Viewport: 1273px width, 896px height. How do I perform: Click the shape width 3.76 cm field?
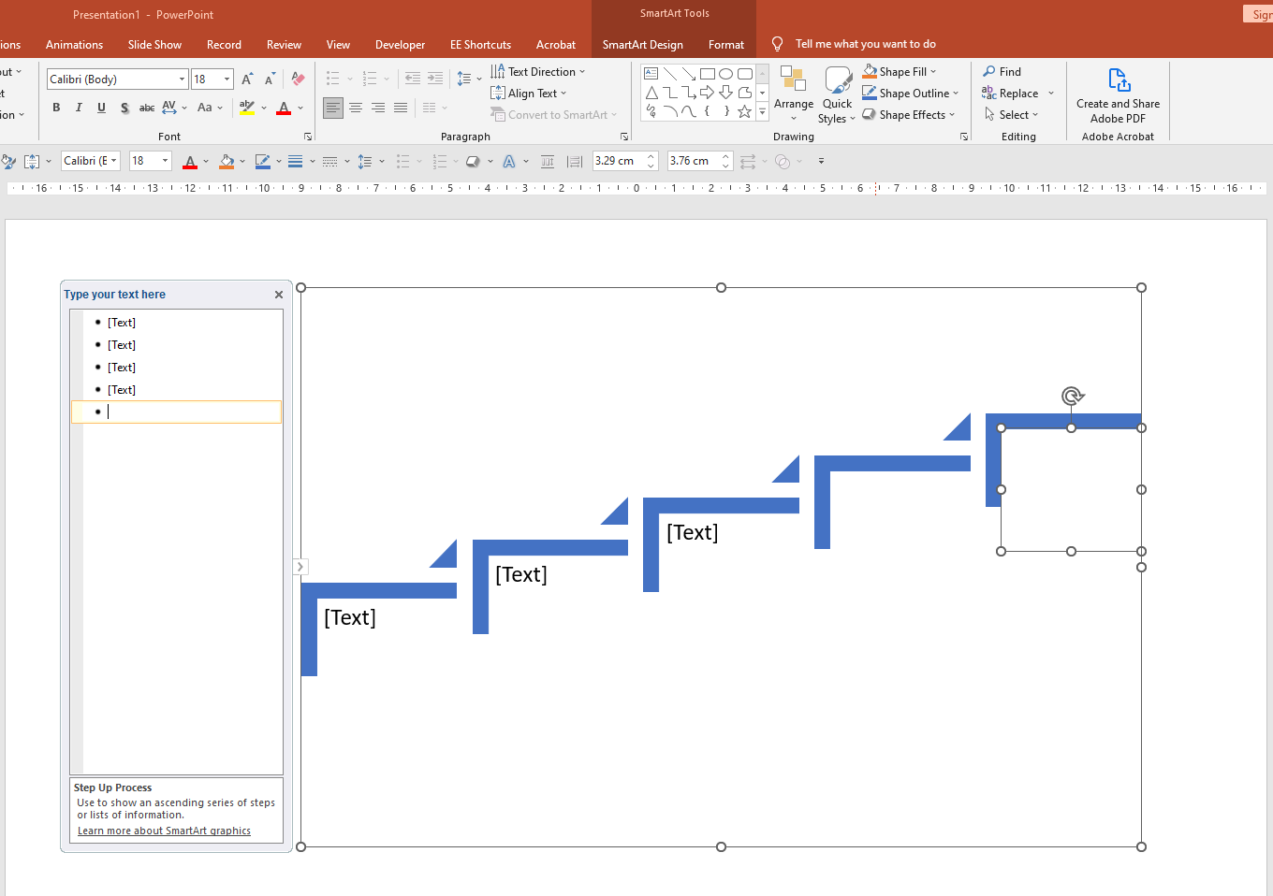(x=693, y=161)
